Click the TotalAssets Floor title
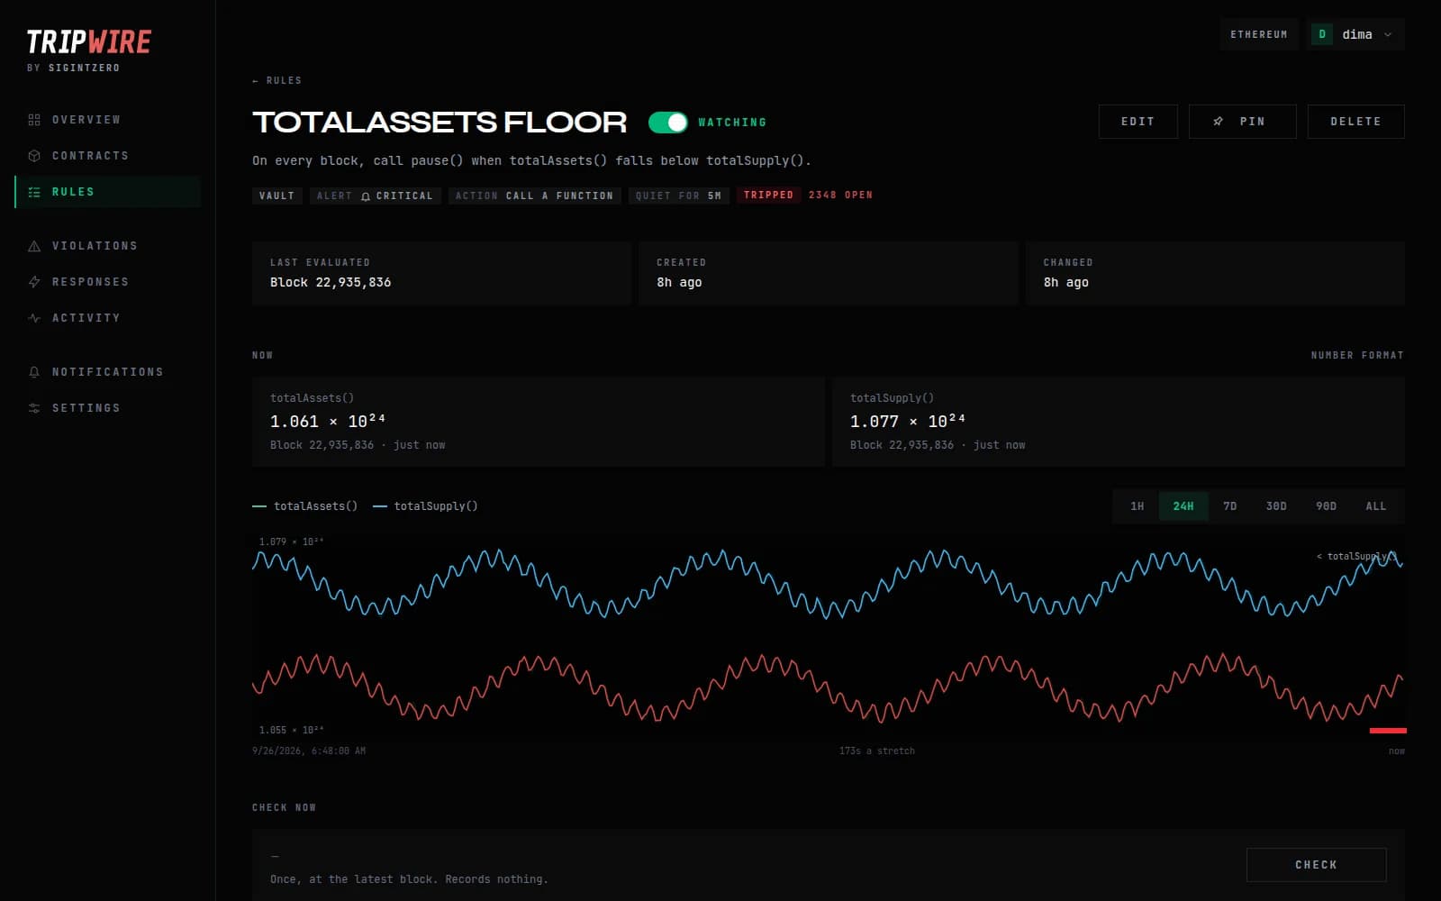Image resolution: width=1441 pixels, height=901 pixels. [440, 122]
